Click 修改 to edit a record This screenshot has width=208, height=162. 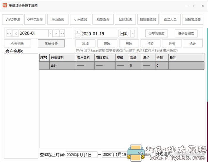(x=107, y=44)
